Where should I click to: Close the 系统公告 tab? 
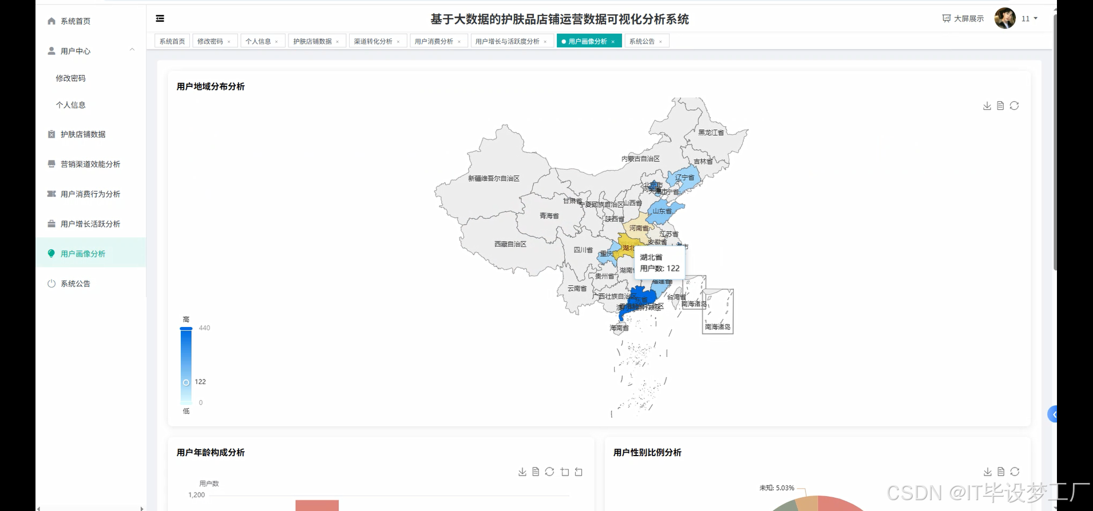(660, 42)
